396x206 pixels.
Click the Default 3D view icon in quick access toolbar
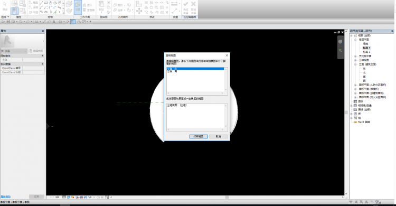click(60, 22)
